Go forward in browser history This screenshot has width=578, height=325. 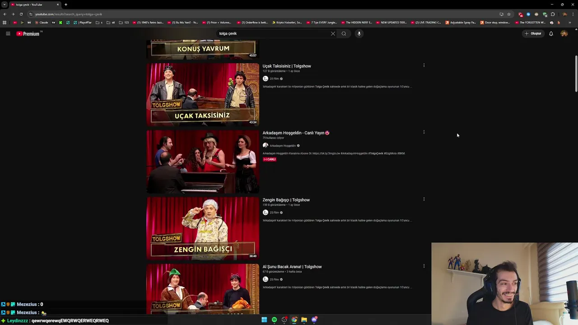pyautogui.click(x=13, y=14)
